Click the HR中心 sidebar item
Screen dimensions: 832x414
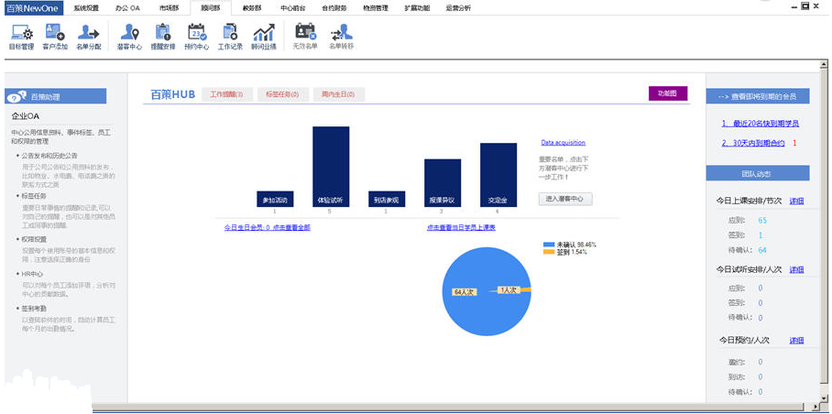click(32, 274)
